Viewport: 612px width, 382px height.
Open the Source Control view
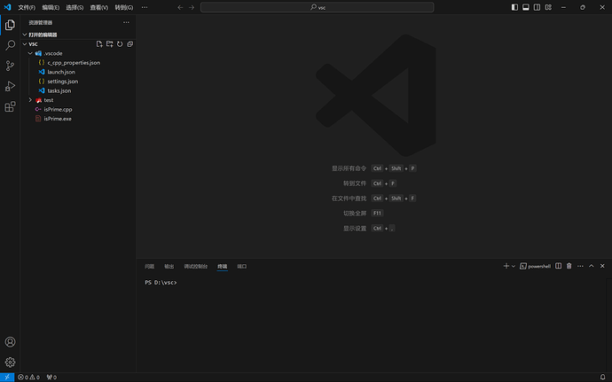point(10,66)
